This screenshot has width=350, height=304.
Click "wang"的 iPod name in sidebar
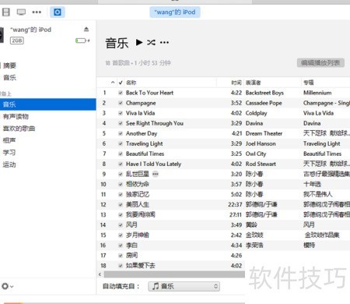coord(30,30)
